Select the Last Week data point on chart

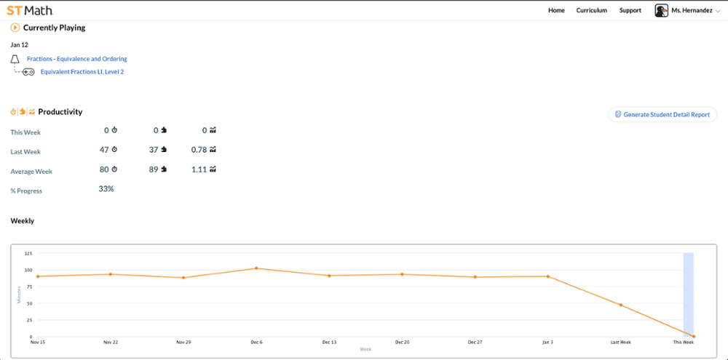[x=621, y=305]
